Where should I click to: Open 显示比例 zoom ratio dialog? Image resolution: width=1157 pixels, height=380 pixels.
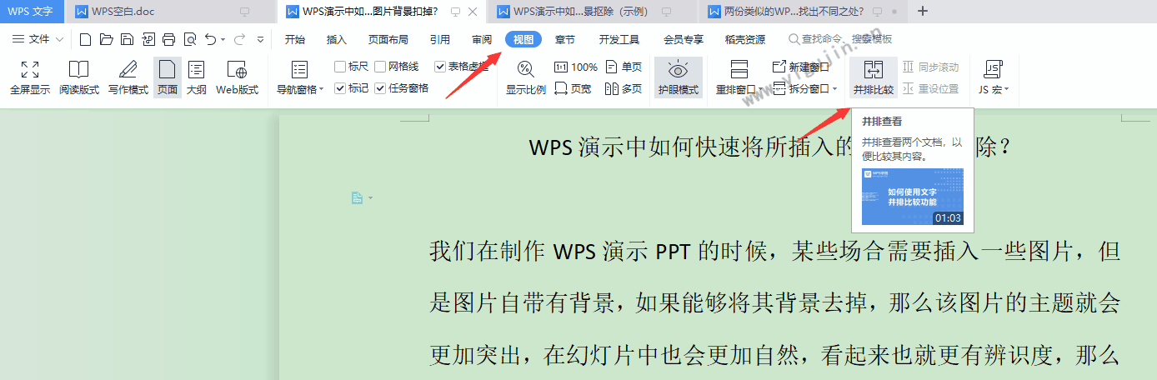point(526,78)
